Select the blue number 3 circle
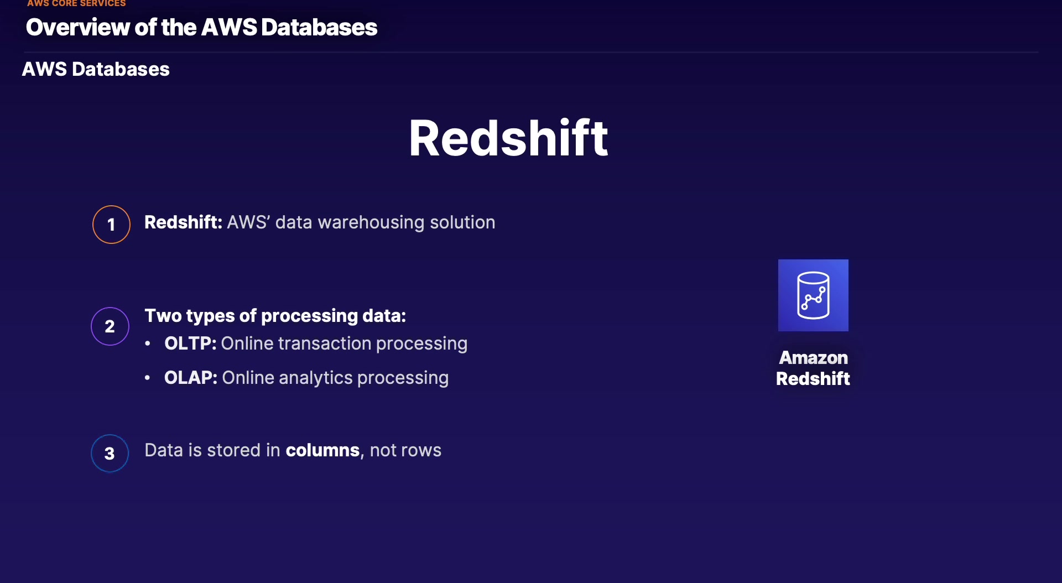This screenshot has height=583, width=1062. click(x=110, y=454)
